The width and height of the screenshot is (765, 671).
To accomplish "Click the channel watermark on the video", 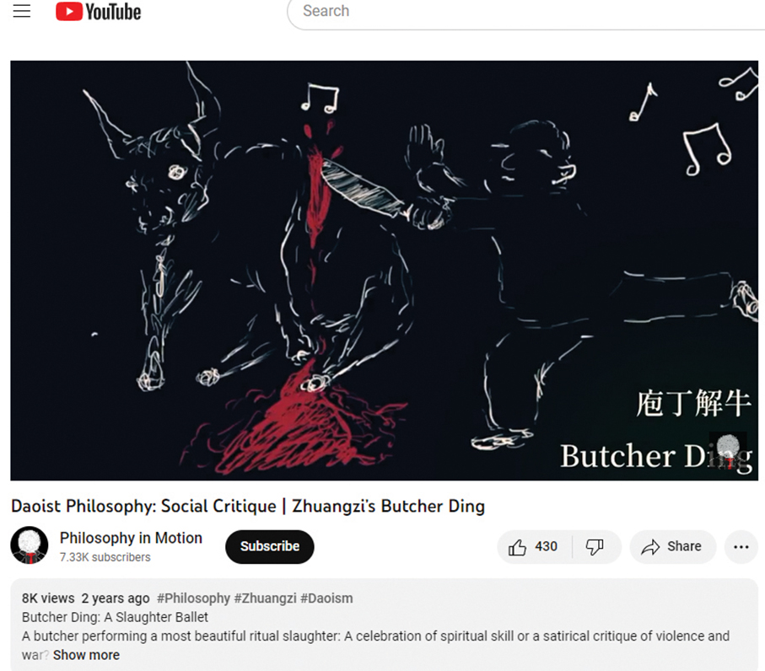I will coord(728,451).
